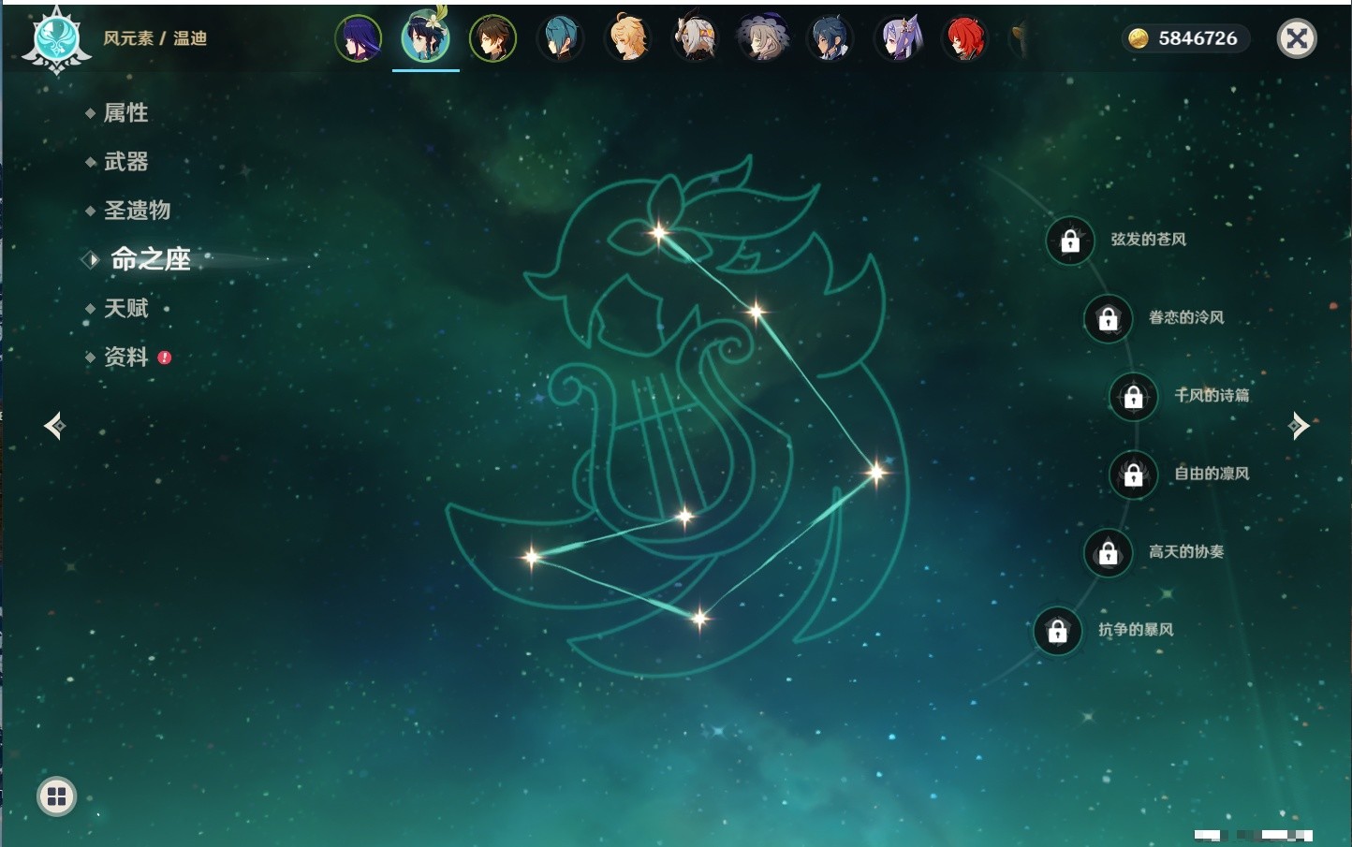1352x847 pixels.
Task: Click the locked icon for 眷恋的泠风
Action: [1109, 319]
